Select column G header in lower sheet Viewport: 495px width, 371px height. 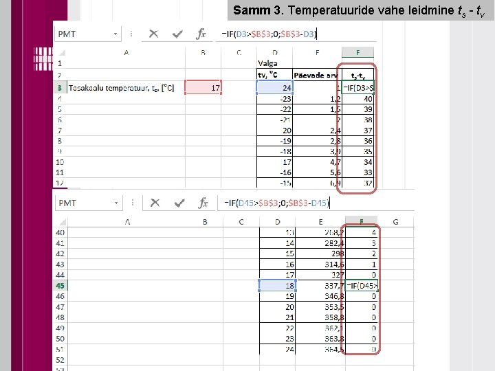click(x=395, y=222)
